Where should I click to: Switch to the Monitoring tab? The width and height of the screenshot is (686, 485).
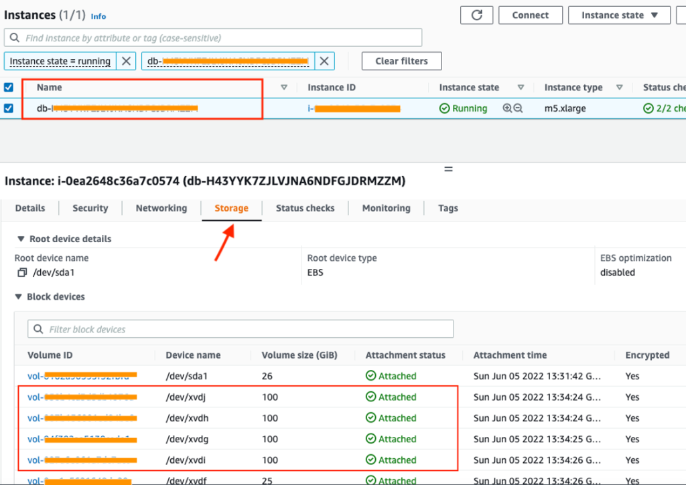pyautogui.click(x=386, y=208)
